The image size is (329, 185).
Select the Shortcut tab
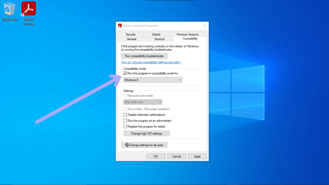click(159, 39)
